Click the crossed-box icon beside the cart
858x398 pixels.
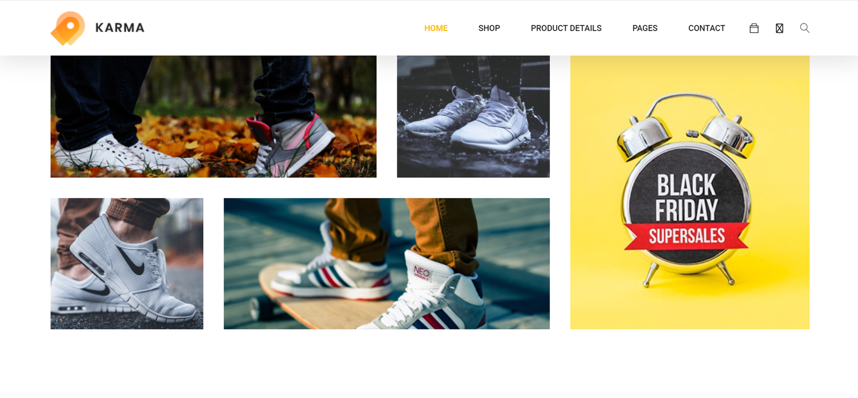(779, 28)
